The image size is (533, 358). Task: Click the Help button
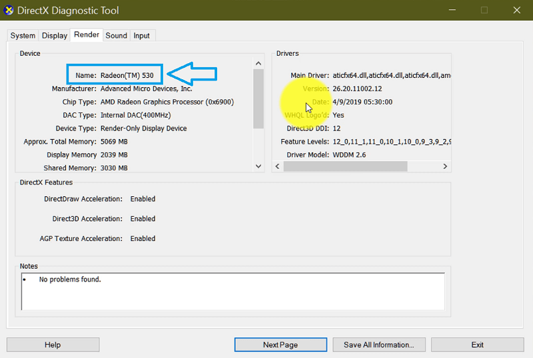(53, 345)
